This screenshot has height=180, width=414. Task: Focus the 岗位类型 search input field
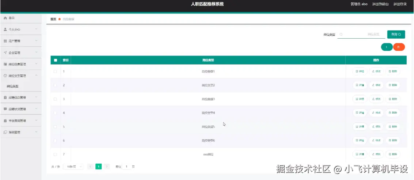(x=361, y=35)
